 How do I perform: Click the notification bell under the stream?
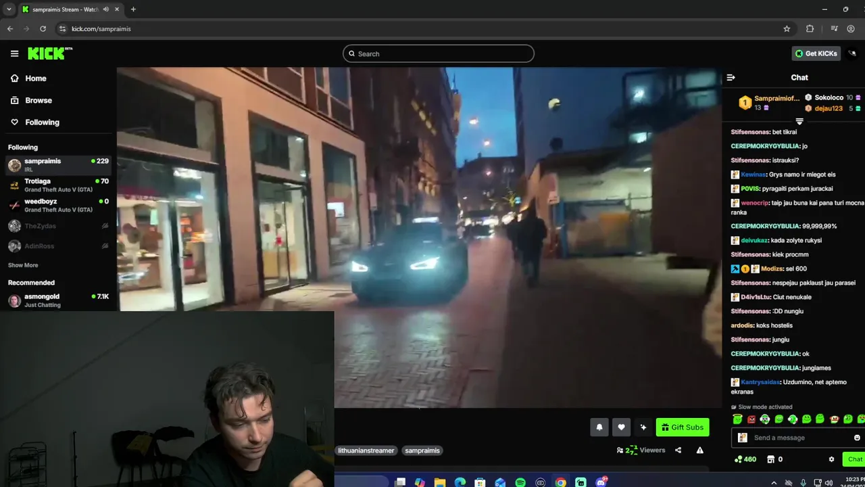pos(599,427)
